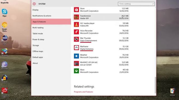Click Xbox size 405 KB
This screenshot has width=179, height=100.
pyautogui.click(x=126, y=70)
